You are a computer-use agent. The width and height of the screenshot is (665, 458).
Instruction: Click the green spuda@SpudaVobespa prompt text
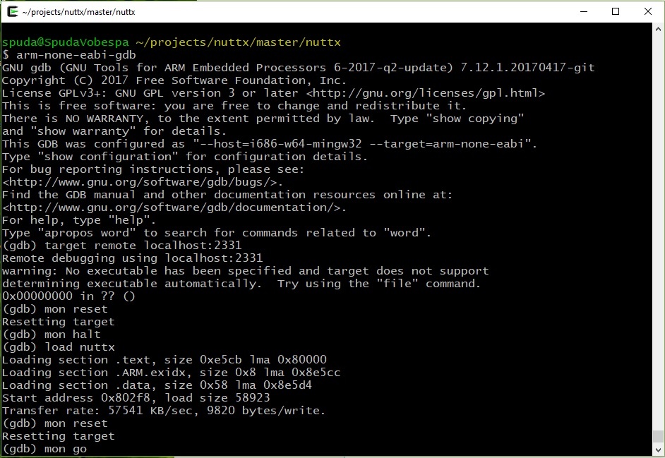coord(66,42)
